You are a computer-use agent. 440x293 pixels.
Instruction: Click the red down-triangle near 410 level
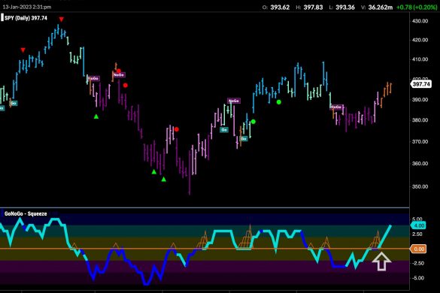[x=23, y=50]
